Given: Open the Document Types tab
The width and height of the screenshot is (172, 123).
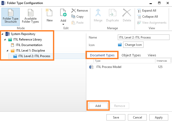Looking at the screenshot, I should click(102, 55).
